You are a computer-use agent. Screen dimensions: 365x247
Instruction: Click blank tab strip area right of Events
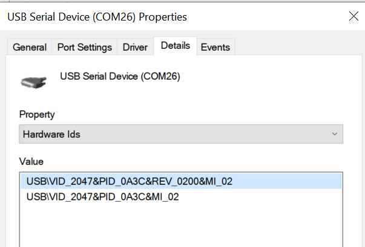(297, 47)
